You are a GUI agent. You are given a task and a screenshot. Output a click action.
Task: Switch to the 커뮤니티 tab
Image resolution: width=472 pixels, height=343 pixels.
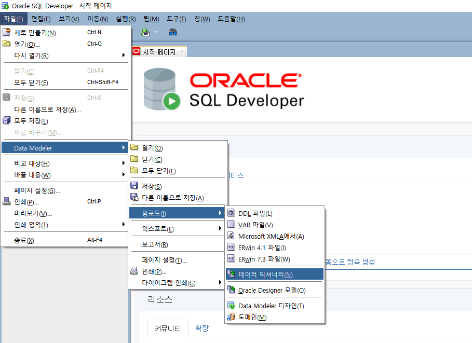[168, 328]
